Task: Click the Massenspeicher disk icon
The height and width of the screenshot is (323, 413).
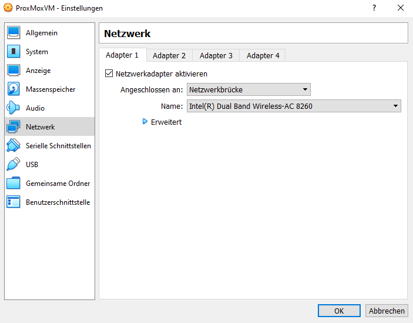Action: 14,89
